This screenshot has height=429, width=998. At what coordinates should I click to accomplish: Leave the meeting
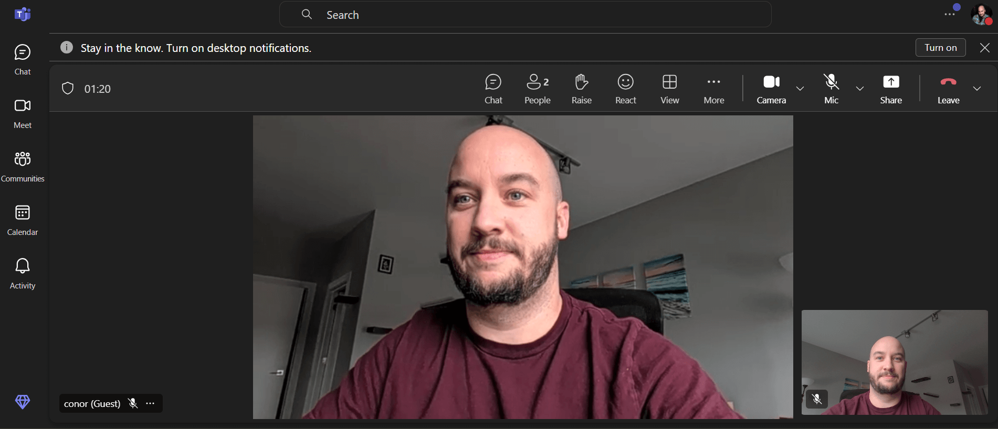coord(948,89)
